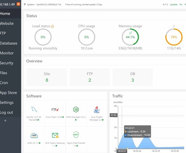
Task: Click the CPU usage 0% gauge
Action: point(87,37)
